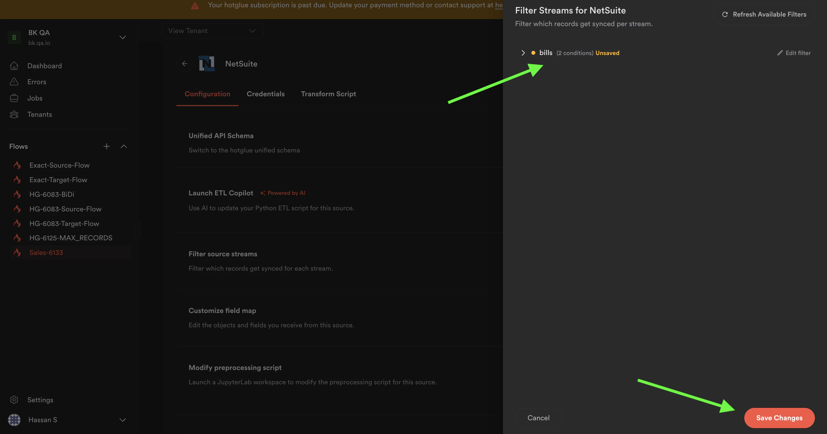Click flame icon beside Exact-Source-Flow
The width and height of the screenshot is (827, 434).
[x=17, y=165]
